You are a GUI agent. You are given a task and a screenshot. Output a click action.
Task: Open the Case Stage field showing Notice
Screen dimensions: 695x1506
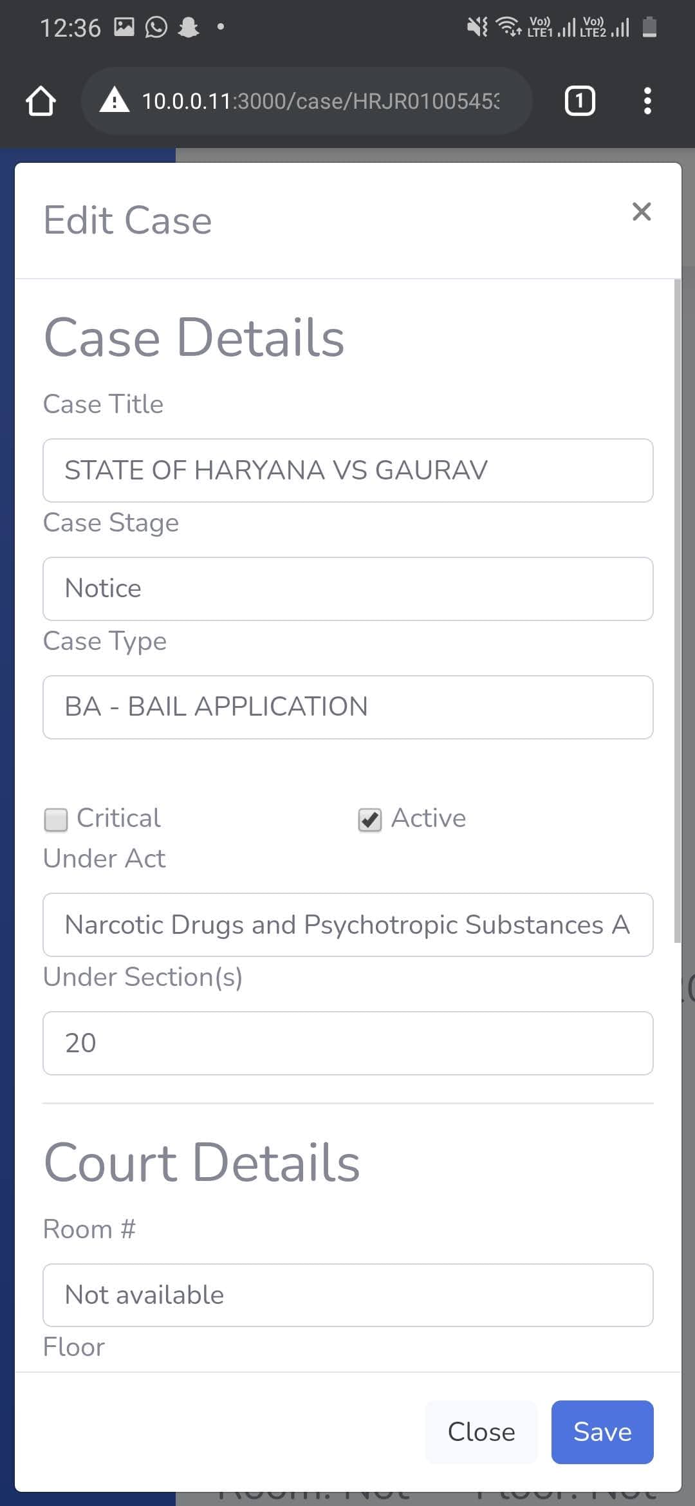[x=348, y=589]
